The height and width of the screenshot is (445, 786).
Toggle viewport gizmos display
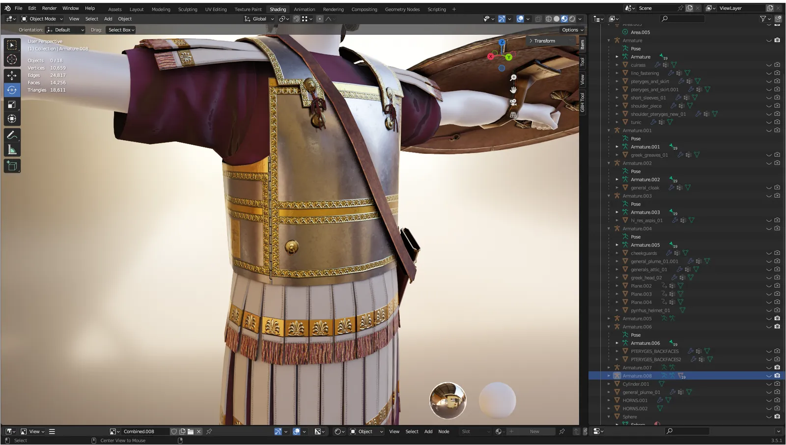[502, 19]
